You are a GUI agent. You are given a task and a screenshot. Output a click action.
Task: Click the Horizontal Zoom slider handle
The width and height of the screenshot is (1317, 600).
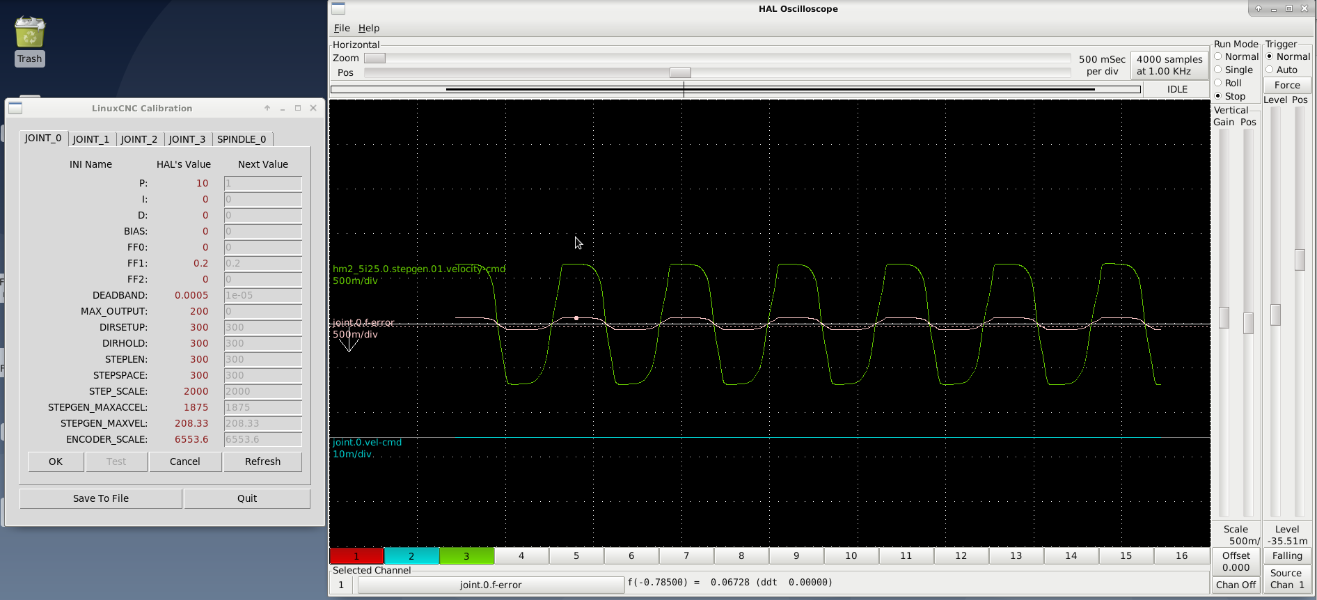[374, 58]
